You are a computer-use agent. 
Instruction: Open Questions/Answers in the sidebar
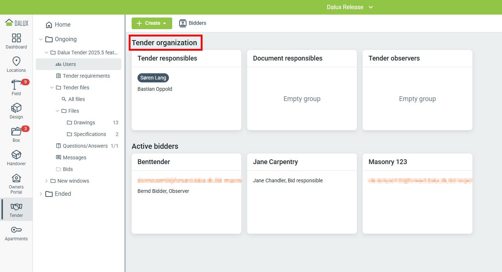85,146
